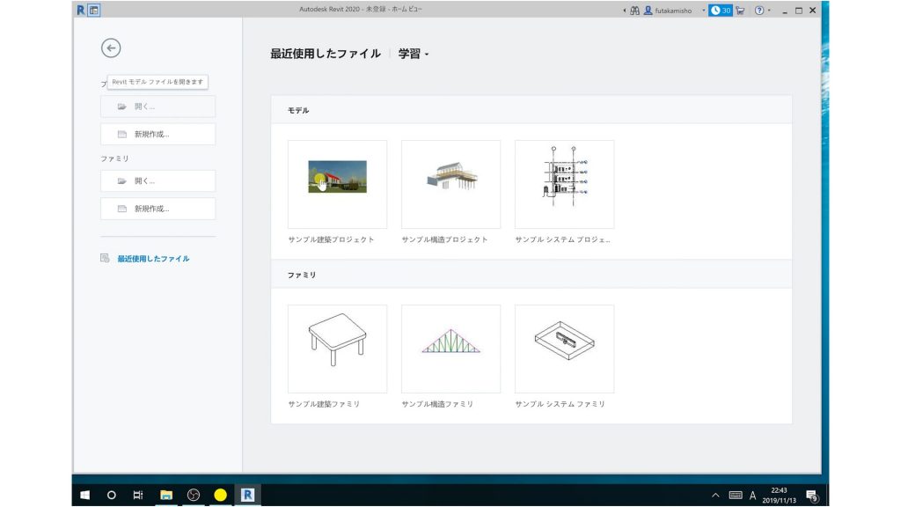This screenshot has width=901, height=507.
Task: Open the サンプル システム プロジェクト model
Action: click(x=564, y=181)
